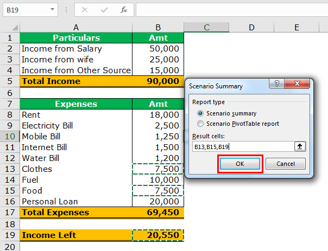This screenshot has width=328, height=251.
Task: Click the 2,500 electricity amount cell
Action: [x=158, y=126]
